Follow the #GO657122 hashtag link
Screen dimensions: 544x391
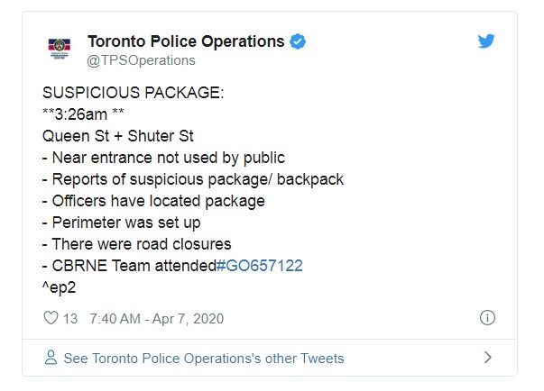[259, 266]
